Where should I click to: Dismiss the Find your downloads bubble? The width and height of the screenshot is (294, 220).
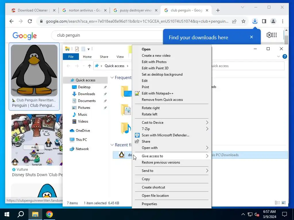pyautogui.click(x=252, y=37)
